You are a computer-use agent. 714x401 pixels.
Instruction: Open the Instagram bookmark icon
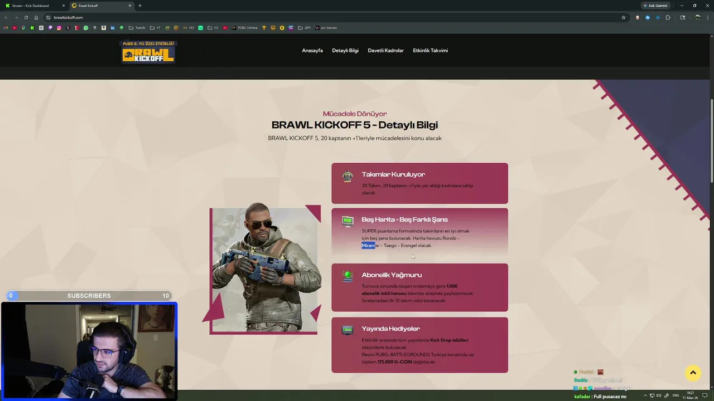point(59,28)
